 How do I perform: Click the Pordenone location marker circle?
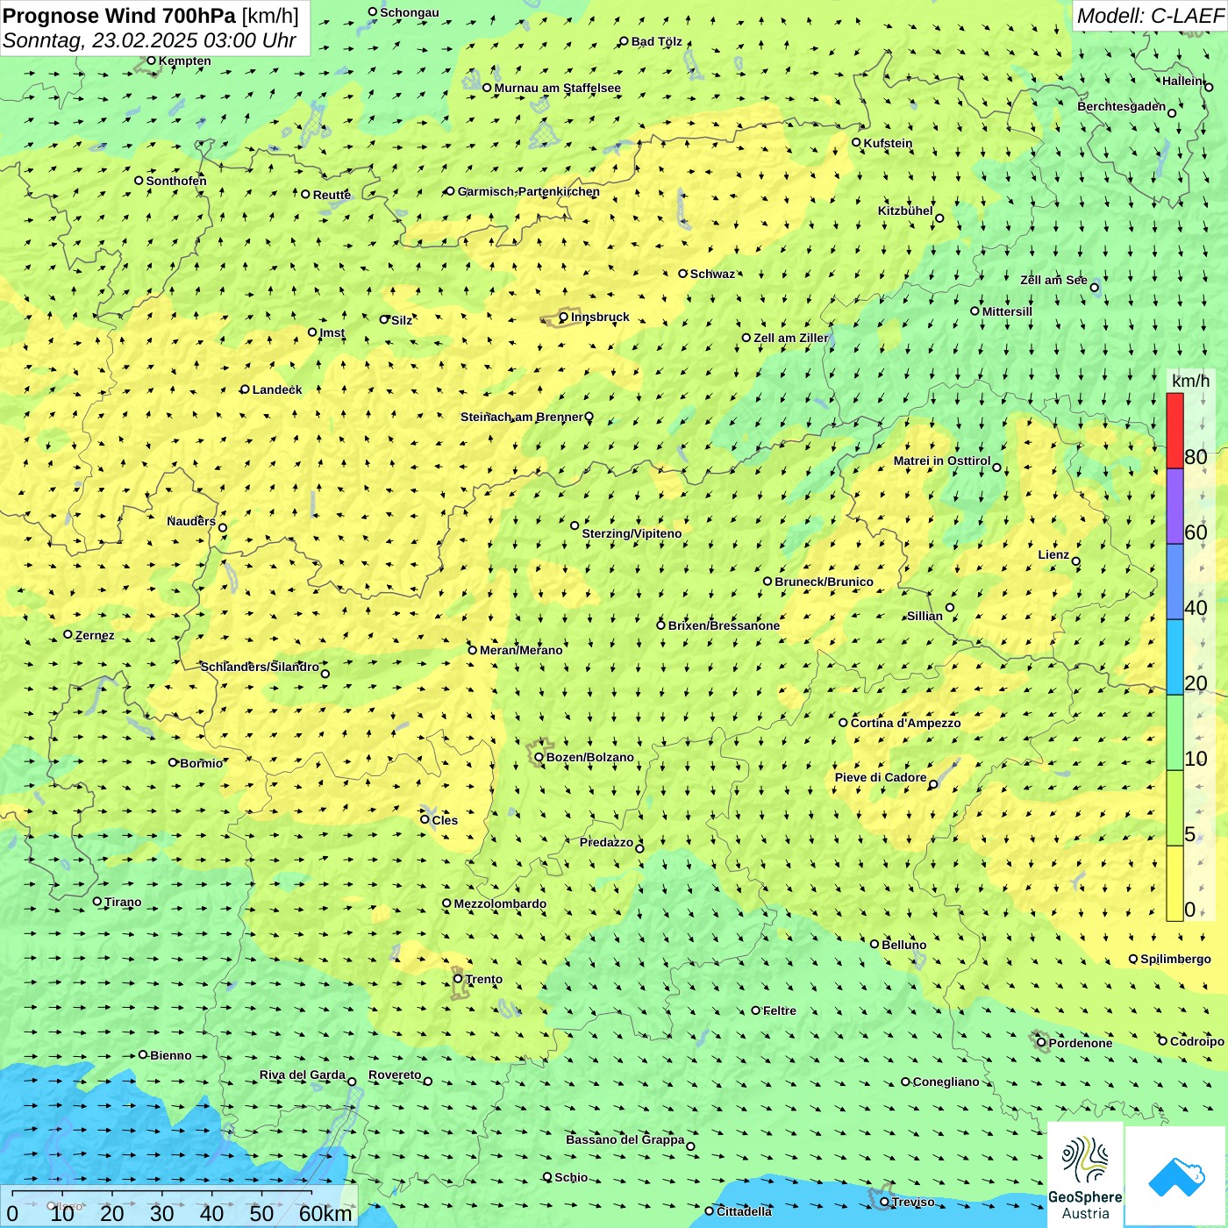1041,1043
